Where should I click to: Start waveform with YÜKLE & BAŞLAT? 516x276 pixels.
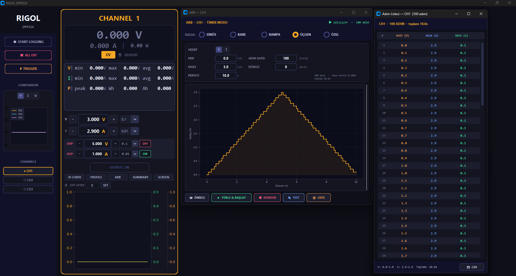click(232, 198)
